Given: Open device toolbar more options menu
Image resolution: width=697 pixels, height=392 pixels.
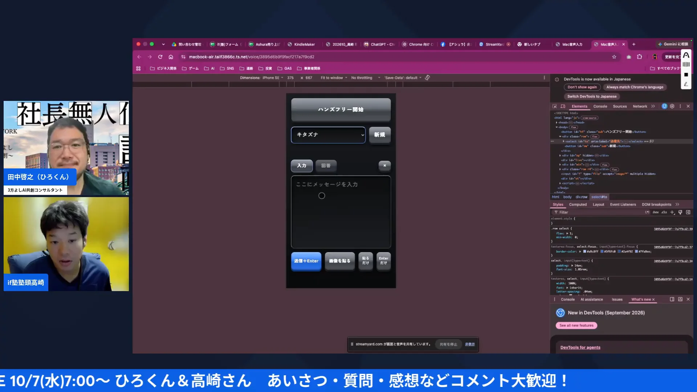Looking at the screenshot, I should 544,78.
